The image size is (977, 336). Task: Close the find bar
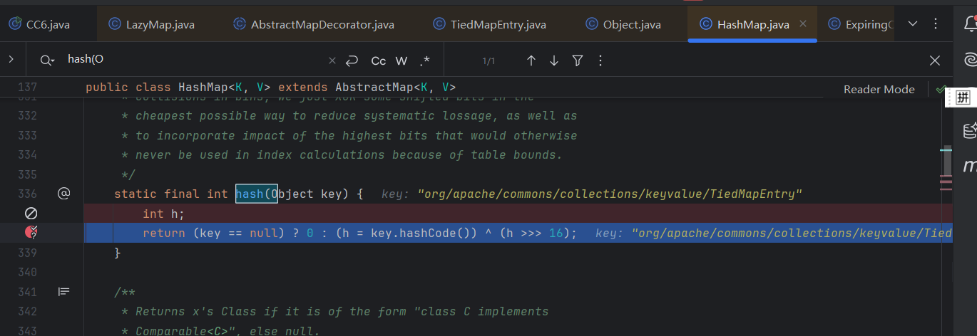[x=935, y=61]
